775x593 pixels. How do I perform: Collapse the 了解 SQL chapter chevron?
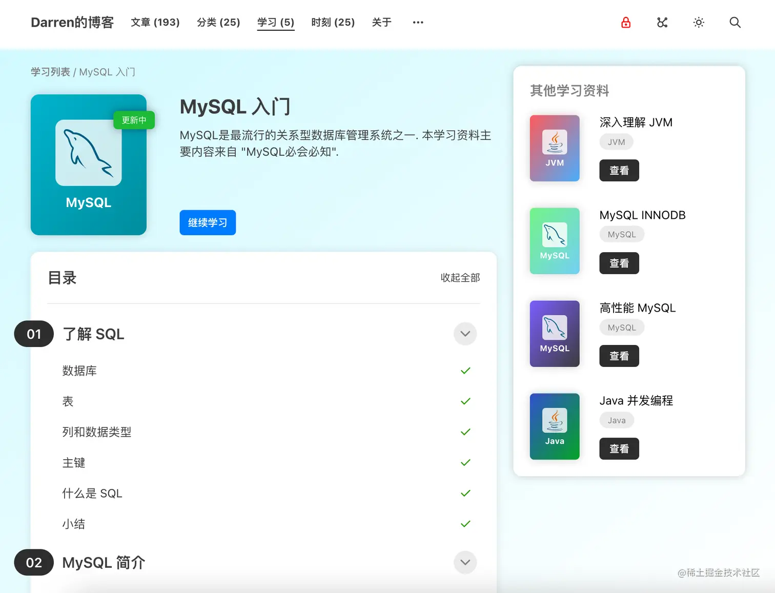point(465,334)
